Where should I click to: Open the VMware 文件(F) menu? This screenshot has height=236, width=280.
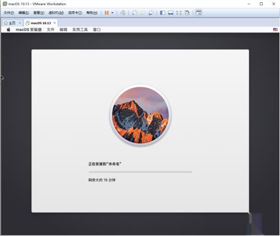9,13
